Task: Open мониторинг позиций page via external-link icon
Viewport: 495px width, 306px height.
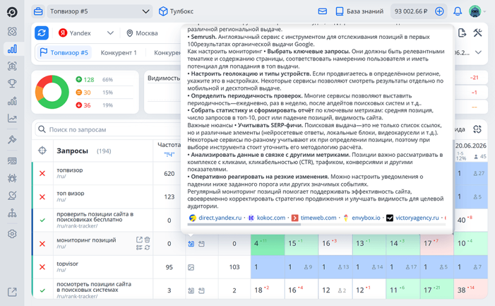Action: 139,239
